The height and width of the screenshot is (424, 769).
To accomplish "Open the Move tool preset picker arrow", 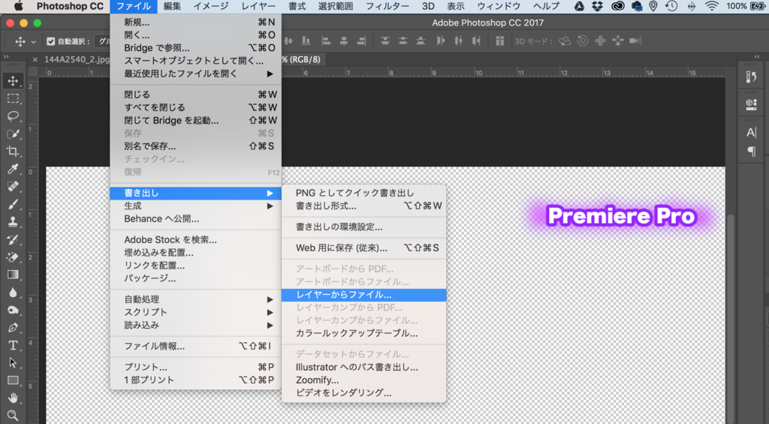I will [x=33, y=42].
